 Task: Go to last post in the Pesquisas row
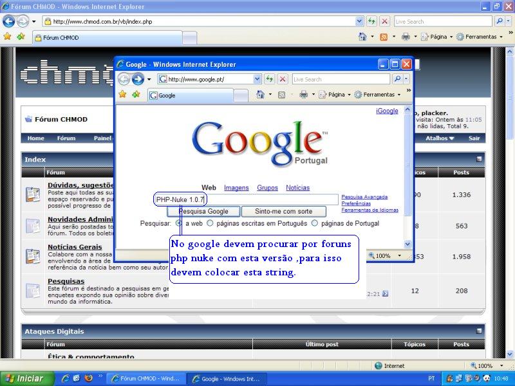coord(385,294)
